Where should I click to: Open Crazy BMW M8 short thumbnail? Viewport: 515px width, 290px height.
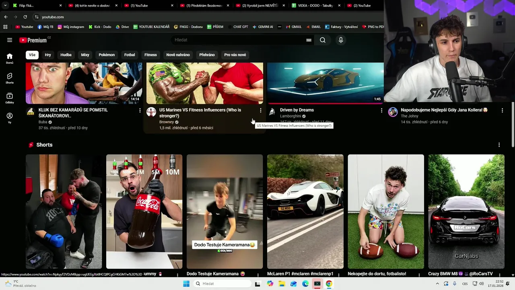pyautogui.click(x=466, y=211)
